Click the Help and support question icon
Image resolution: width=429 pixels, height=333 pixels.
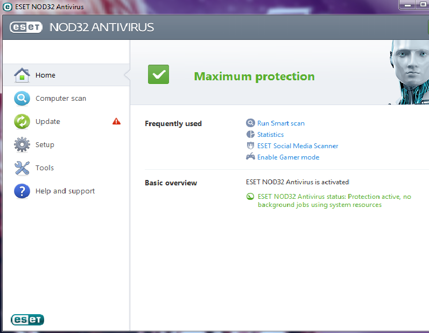coord(22,191)
